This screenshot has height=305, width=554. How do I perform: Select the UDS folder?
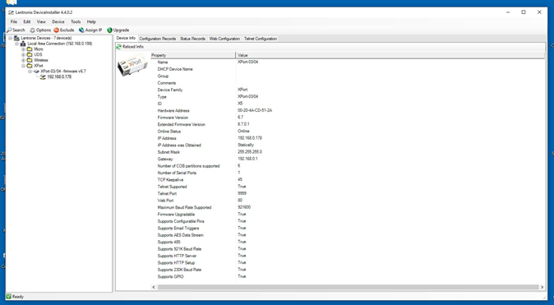pyautogui.click(x=38, y=55)
